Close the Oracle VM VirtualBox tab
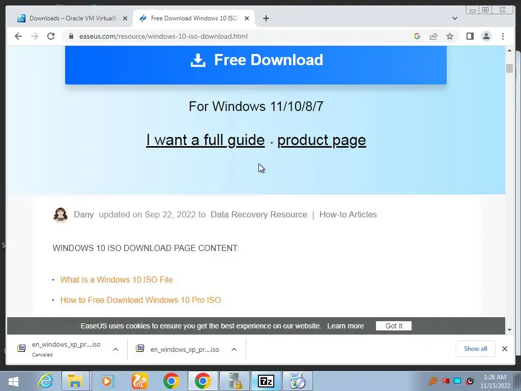 click(x=125, y=18)
